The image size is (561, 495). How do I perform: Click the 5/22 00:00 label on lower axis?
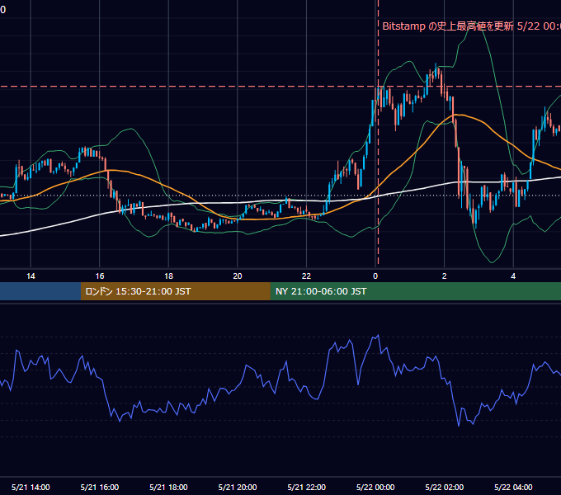375,487
